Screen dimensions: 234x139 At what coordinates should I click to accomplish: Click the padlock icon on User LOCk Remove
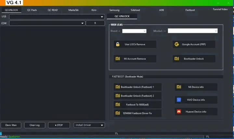tap(118, 44)
